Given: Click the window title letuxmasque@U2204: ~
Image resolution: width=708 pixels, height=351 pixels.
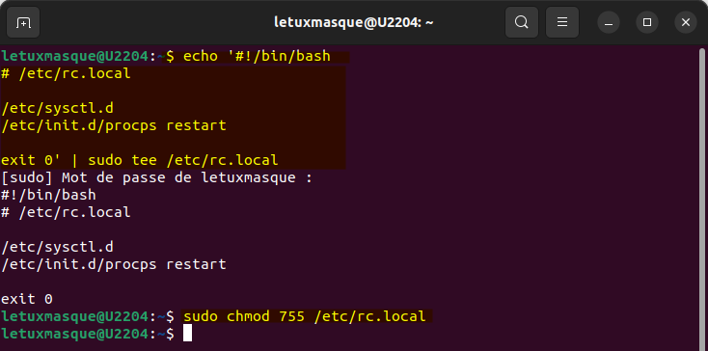Looking at the screenshot, I should tap(354, 22).
